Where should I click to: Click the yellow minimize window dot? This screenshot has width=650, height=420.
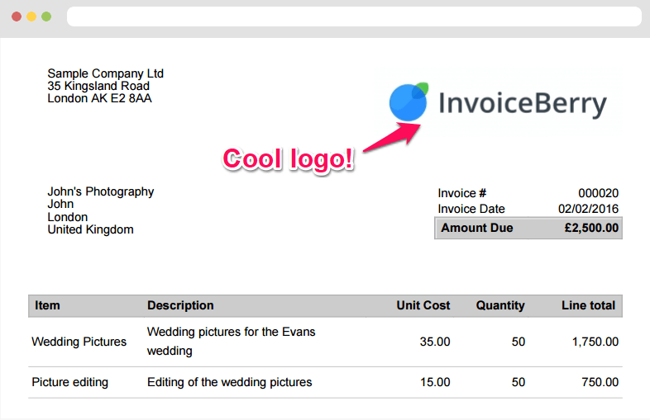coord(31,17)
